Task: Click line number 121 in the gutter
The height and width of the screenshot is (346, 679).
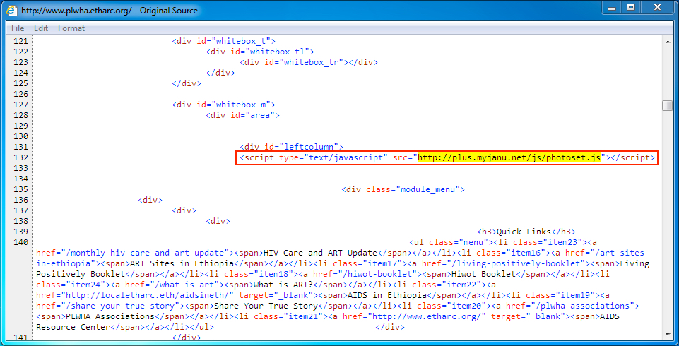Action: [20, 41]
